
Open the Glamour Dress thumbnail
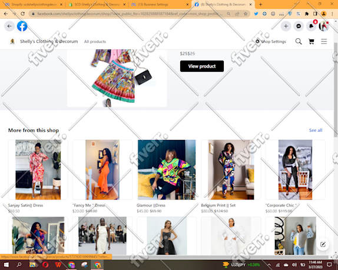click(x=167, y=169)
